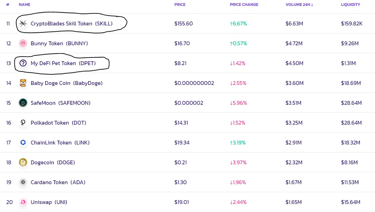Click the Cardano Token logo icon
The width and height of the screenshot is (375, 212).
pos(23,182)
